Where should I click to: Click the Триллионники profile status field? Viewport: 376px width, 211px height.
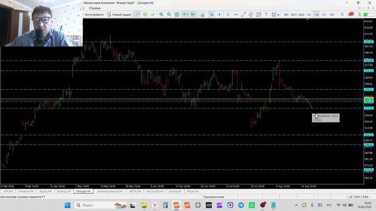(x=220, y=197)
